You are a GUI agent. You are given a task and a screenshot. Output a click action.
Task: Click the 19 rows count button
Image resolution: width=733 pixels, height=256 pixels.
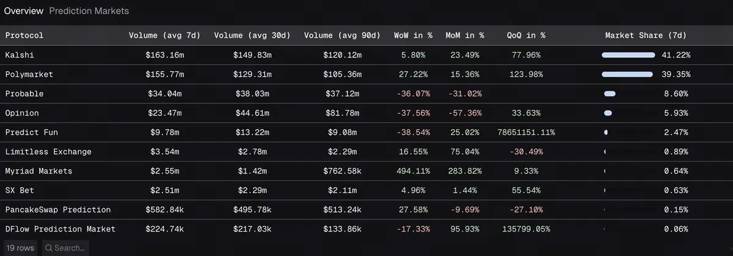click(x=20, y=248)
